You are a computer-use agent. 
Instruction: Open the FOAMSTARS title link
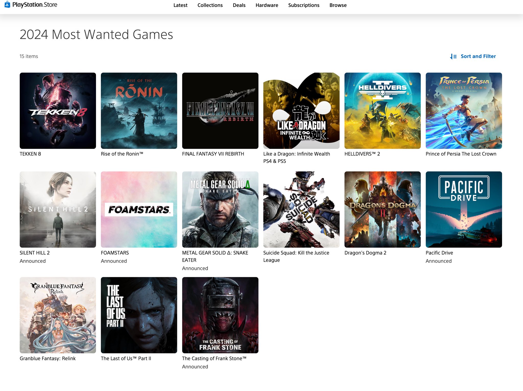click(x=115, y=253)
